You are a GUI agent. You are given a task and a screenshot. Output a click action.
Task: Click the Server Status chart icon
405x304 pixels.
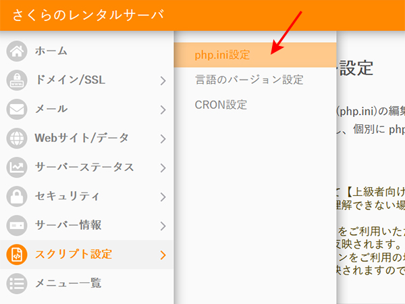tap(17, 168)
